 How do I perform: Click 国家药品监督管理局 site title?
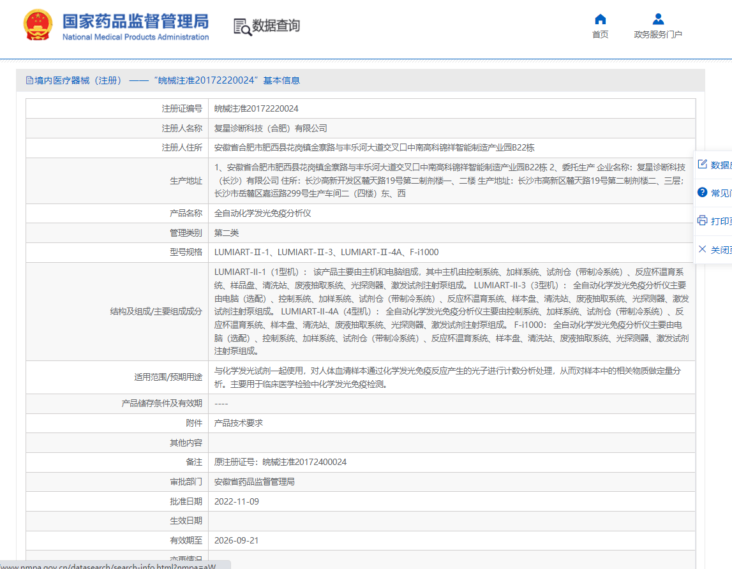click(x=135, y=21)
